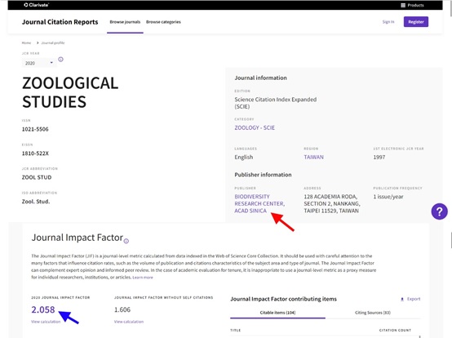Click the Clarivate logo

[x=37, y=5]
